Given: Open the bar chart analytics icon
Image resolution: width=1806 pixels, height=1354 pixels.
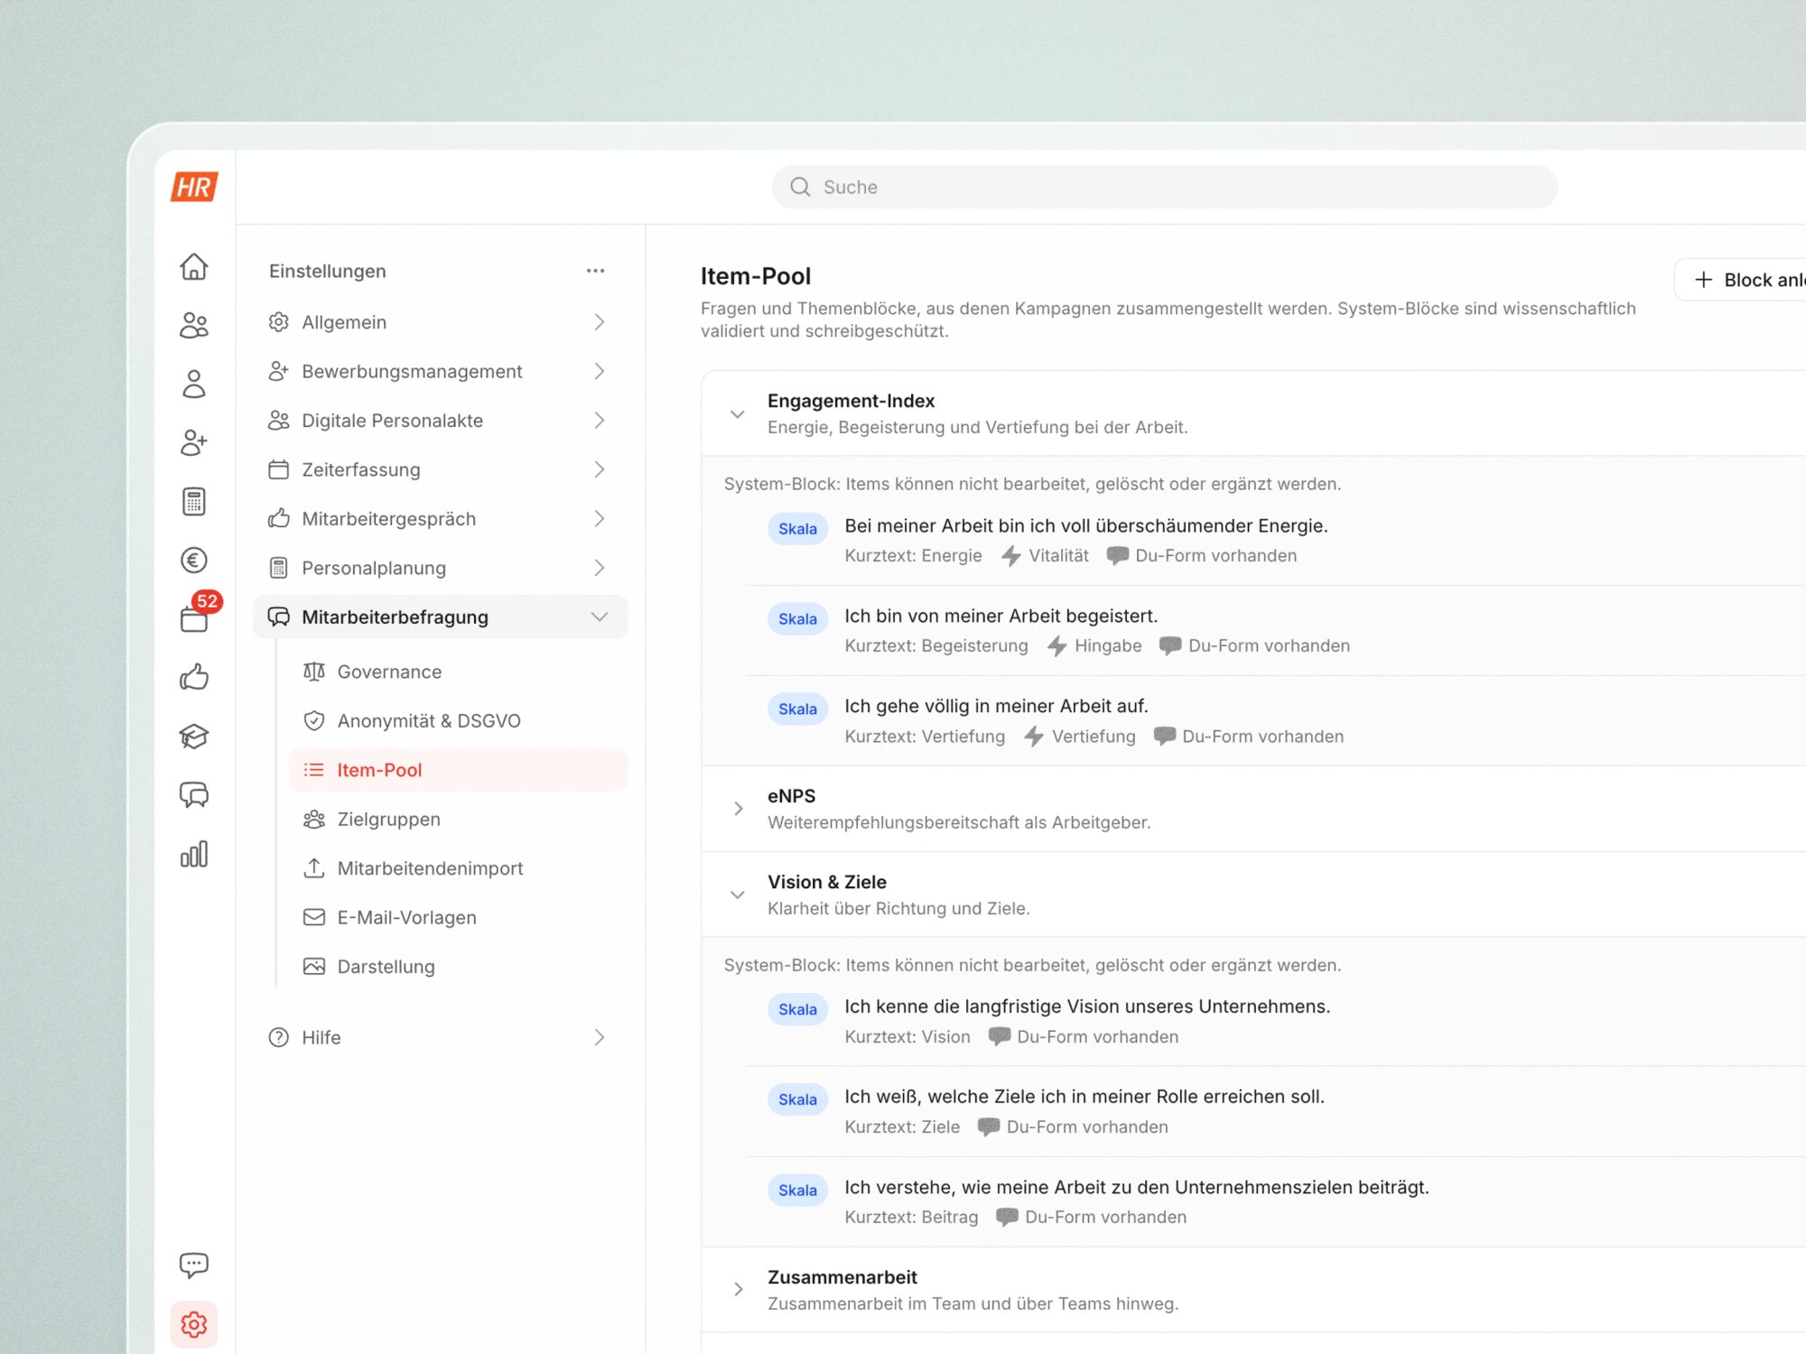Looking at the screenshot, I should click(x=194, y=854).
